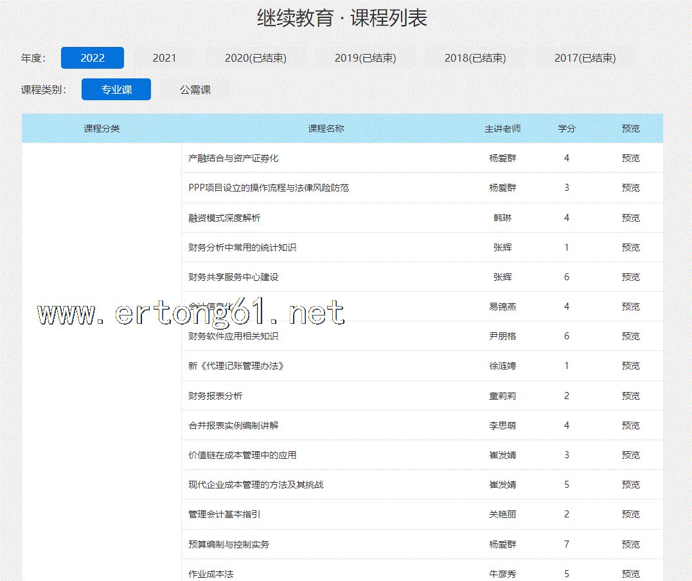
Task: Preview the 财务共享服务中心建设 course
Action: [x=630, y=277]
